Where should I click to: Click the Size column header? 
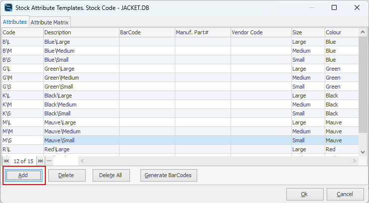tap(308, 32)
